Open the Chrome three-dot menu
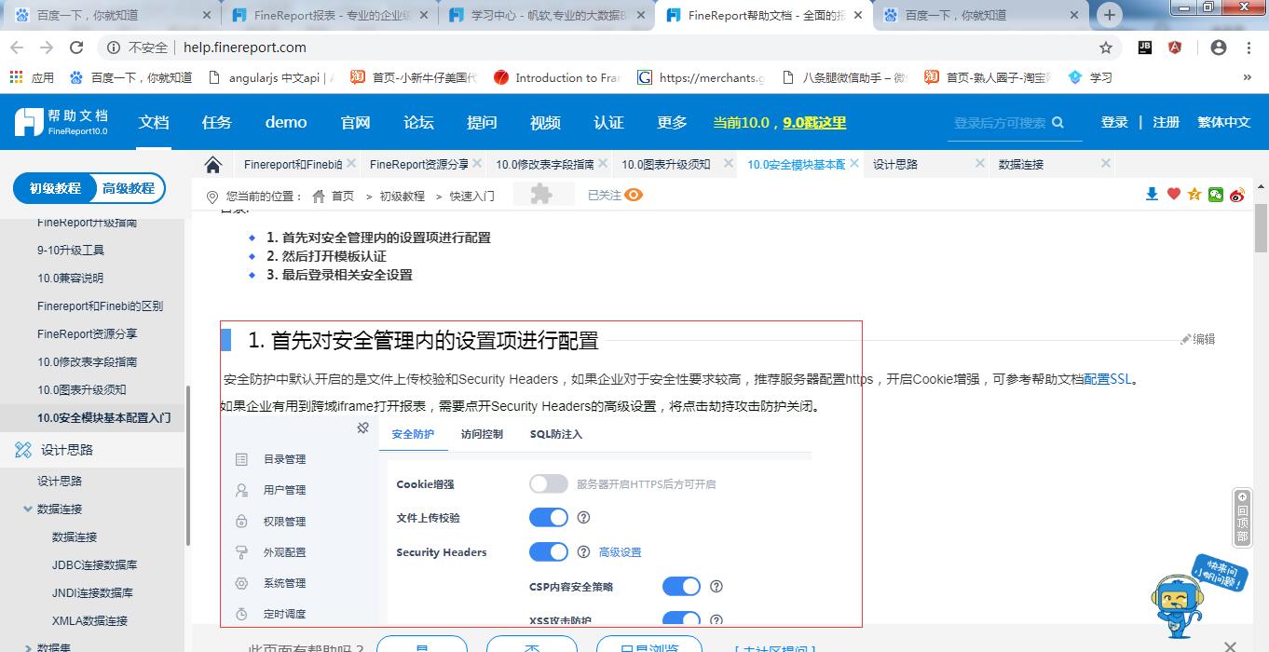 [x=1249, y=48]
